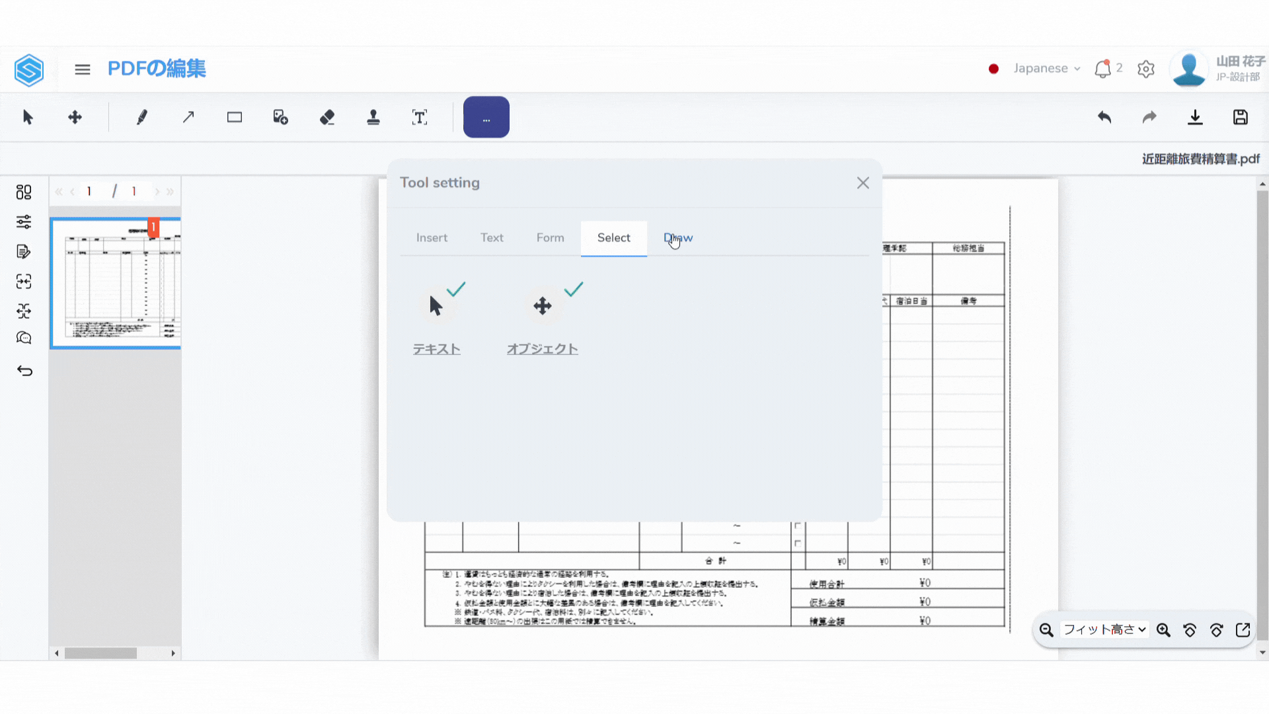Open the hamburger main menu
This screenshot has width=1269, height=714.
[83, 69]
